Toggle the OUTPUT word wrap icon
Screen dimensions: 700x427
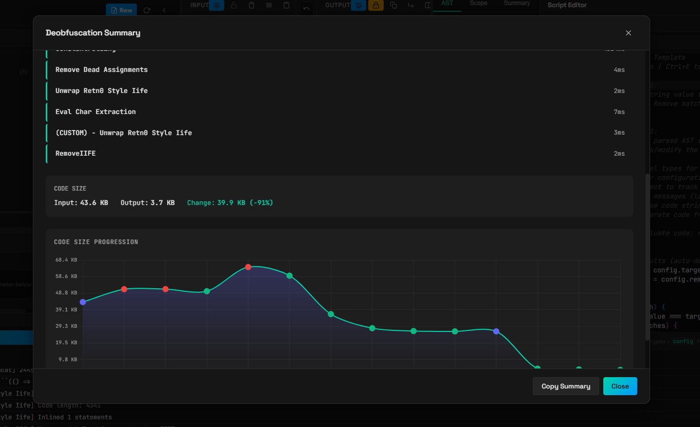click(x=358, y=6)
